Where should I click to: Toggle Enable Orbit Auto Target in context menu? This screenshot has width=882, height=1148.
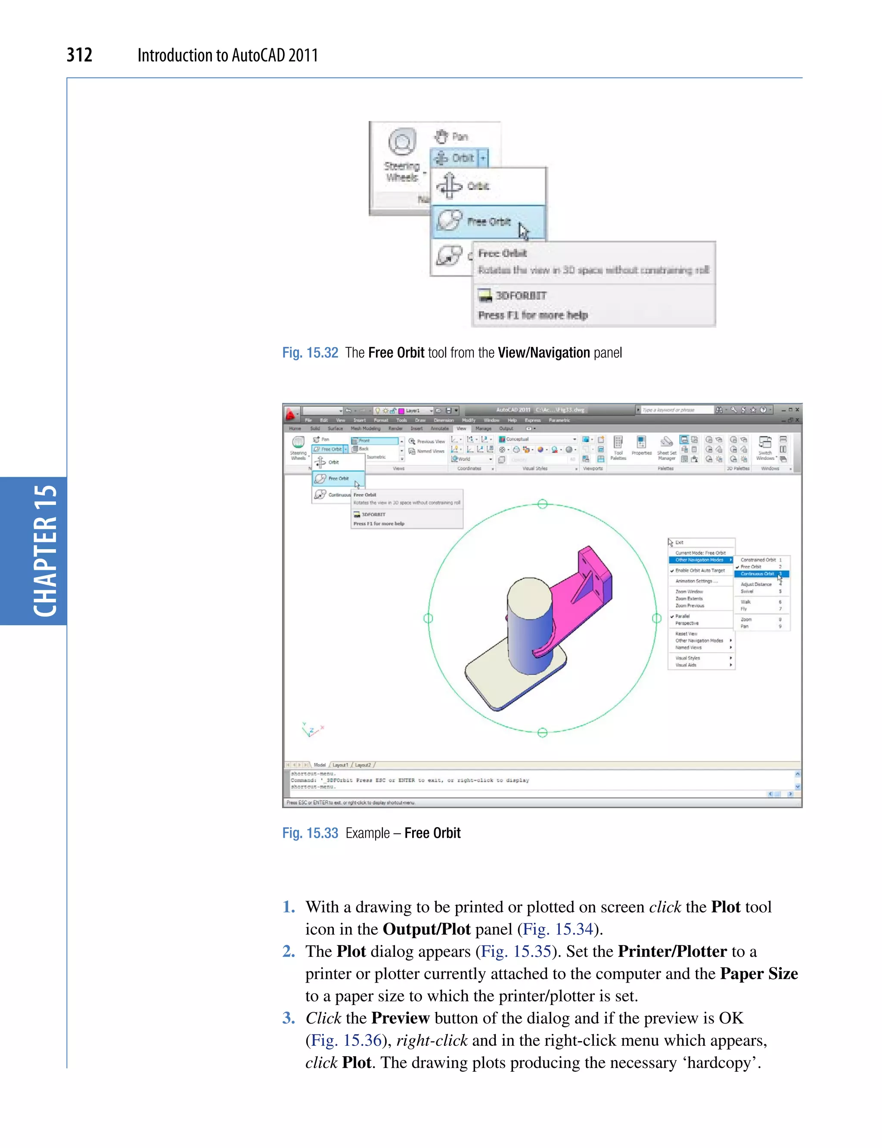[x=701, y=570]
